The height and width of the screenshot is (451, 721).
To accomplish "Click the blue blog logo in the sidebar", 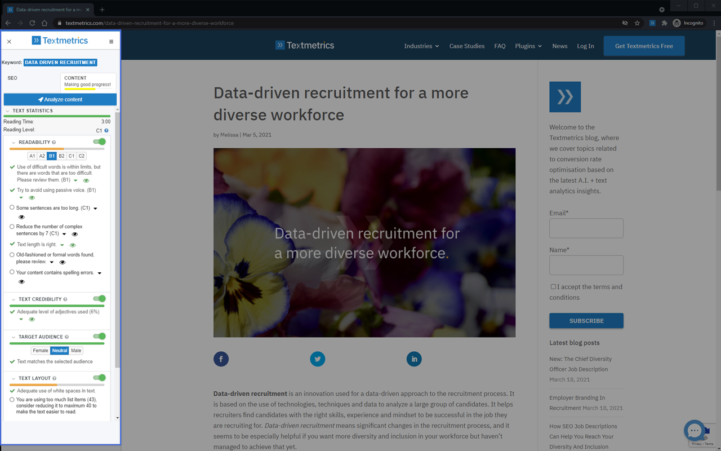I will (x=565, y=96).
